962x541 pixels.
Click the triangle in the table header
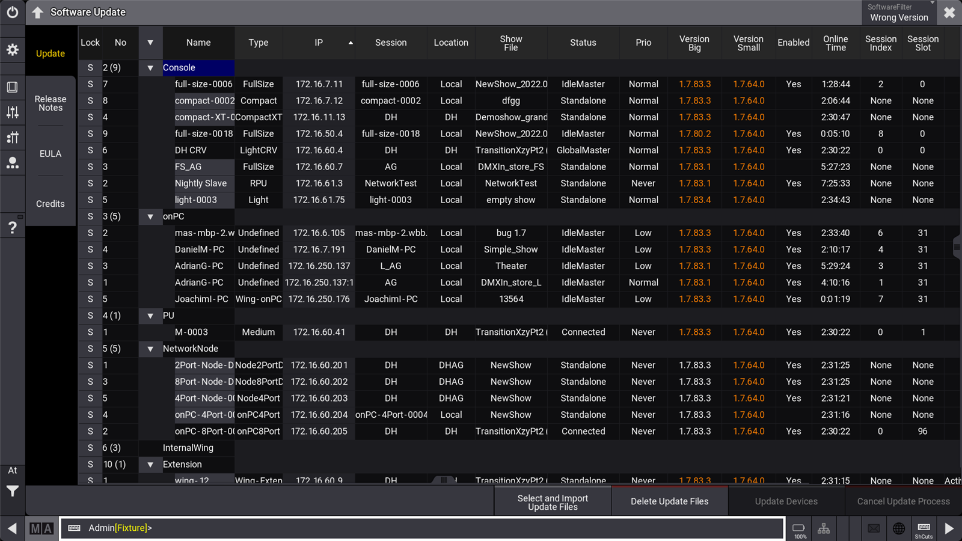tap(150, 43)
